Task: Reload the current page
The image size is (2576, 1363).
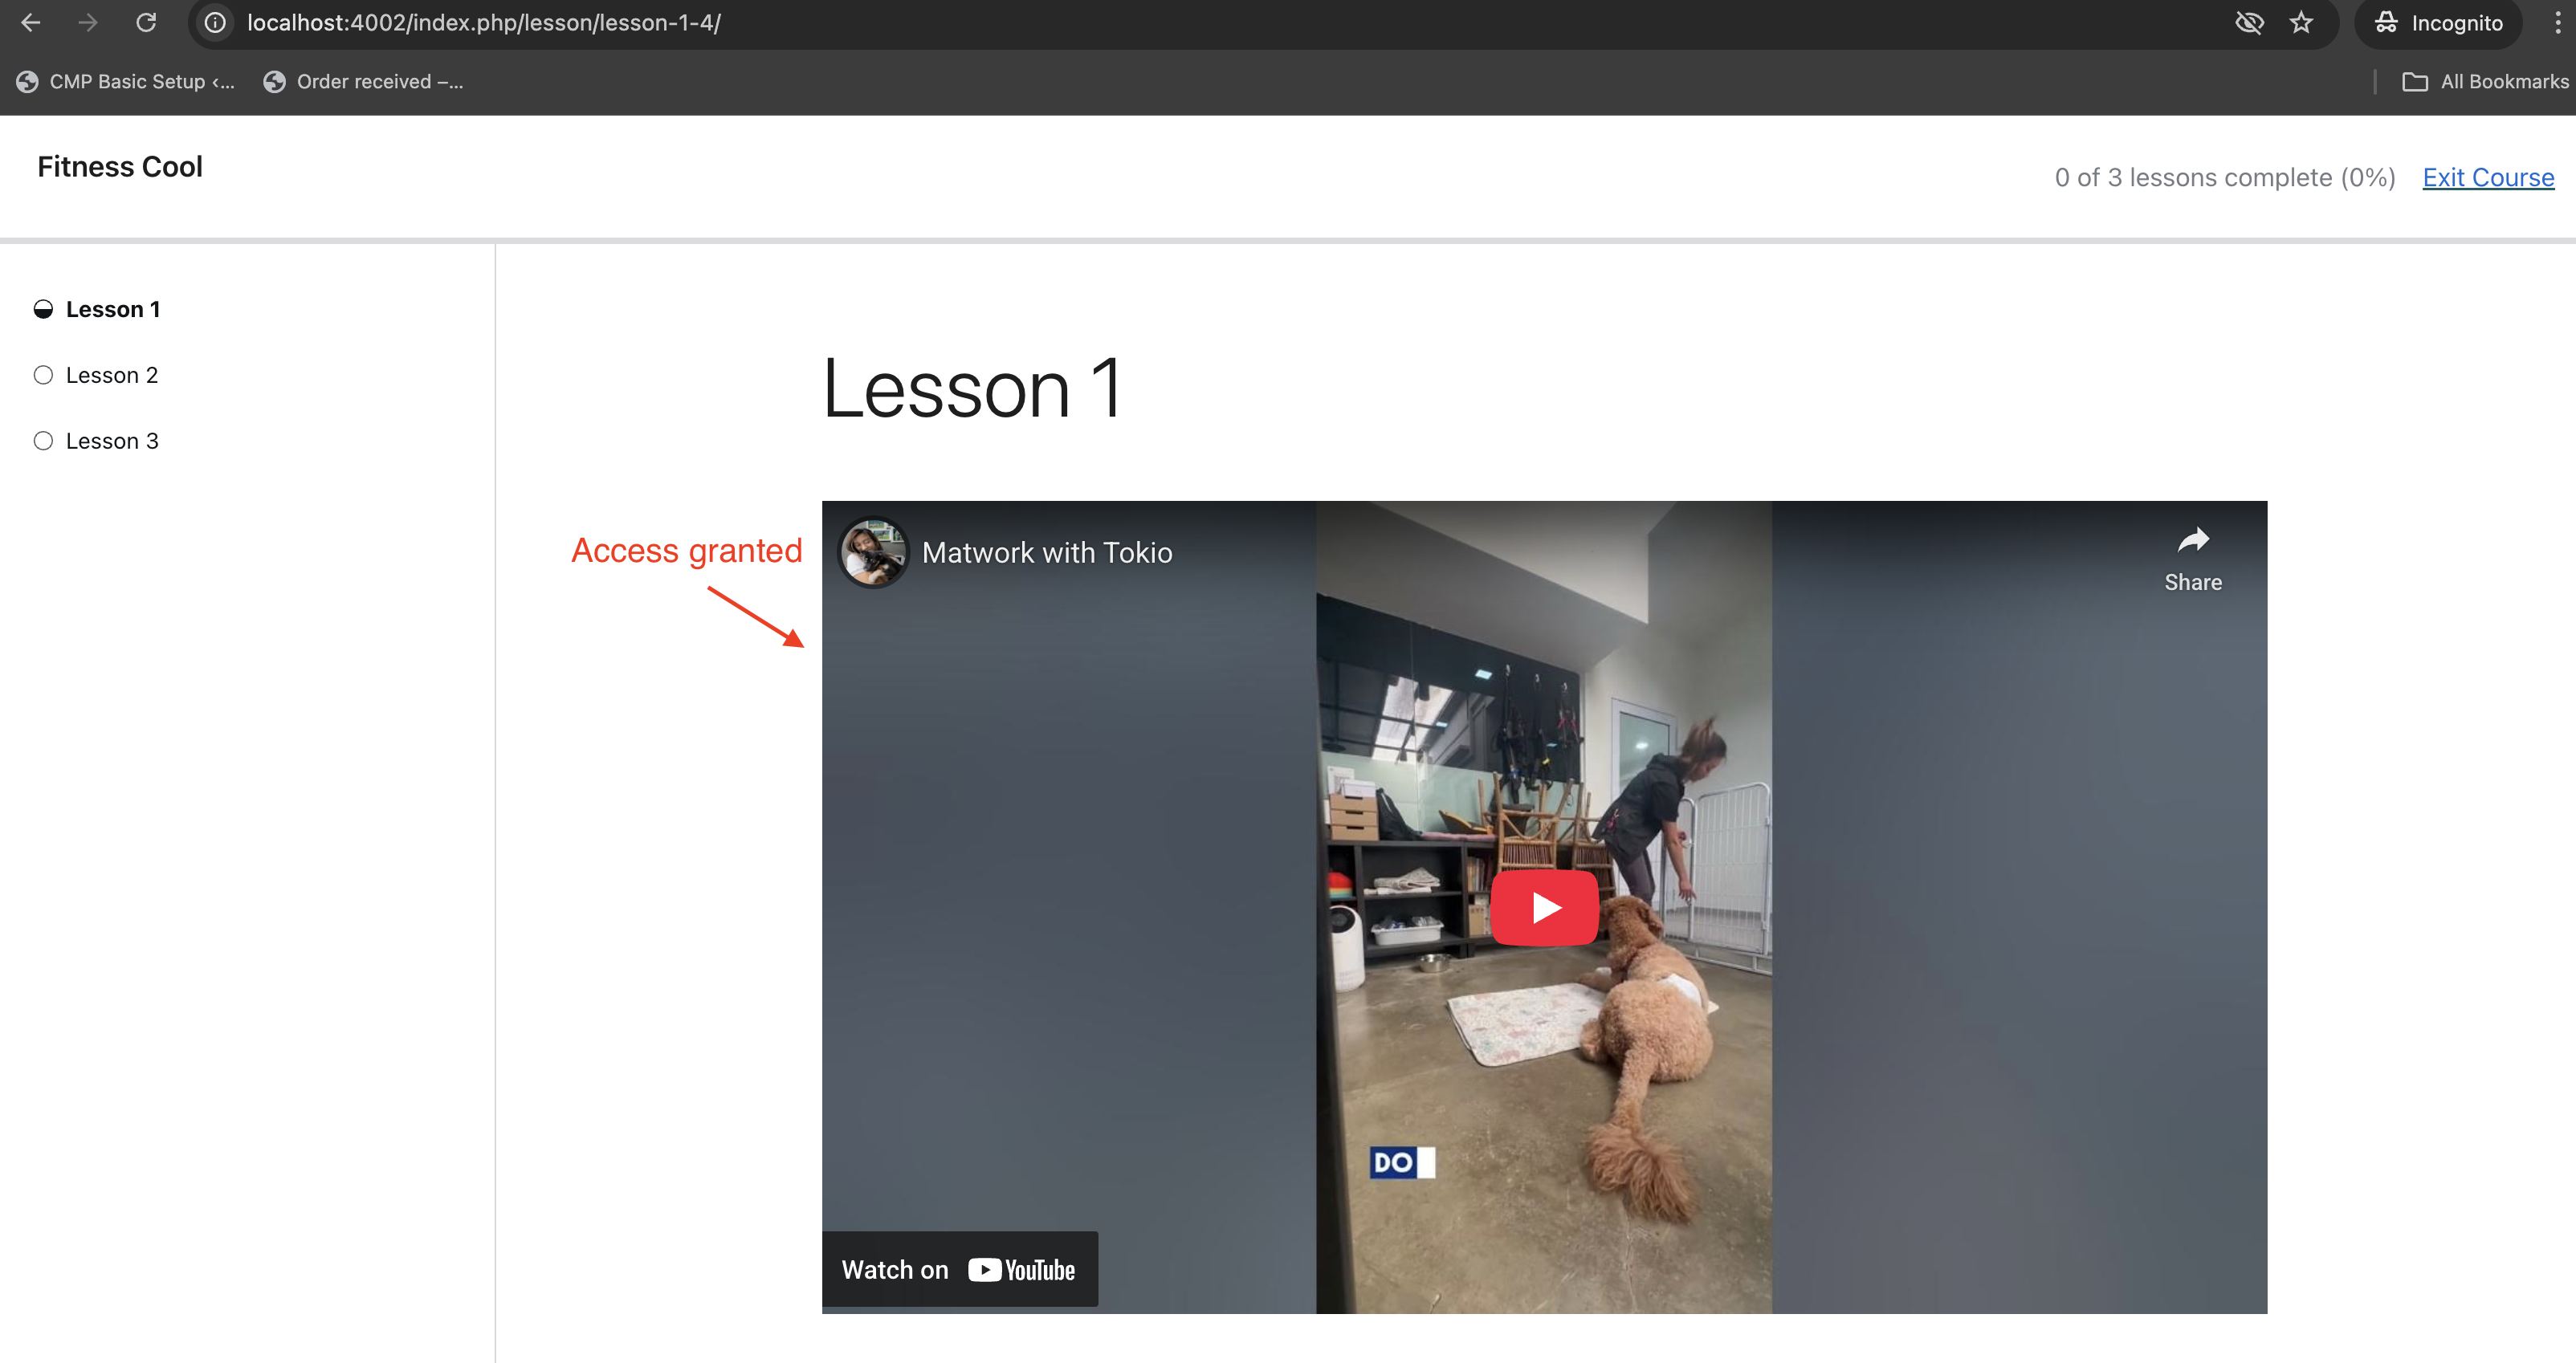Action: pyautogui.click(x=146, y=22)
